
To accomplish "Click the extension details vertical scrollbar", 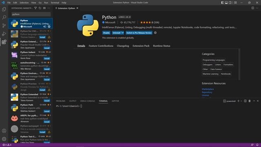I will (x=239, y=65).
